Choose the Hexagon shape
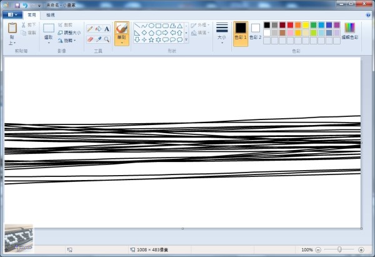The height and width of the screenshot is (257, 375). point(158,33)
